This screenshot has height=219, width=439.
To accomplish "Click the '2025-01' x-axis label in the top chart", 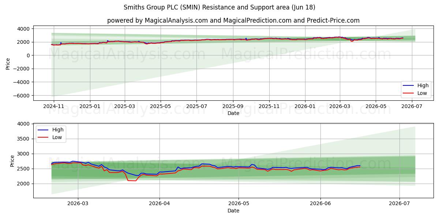I will [90, 106].
